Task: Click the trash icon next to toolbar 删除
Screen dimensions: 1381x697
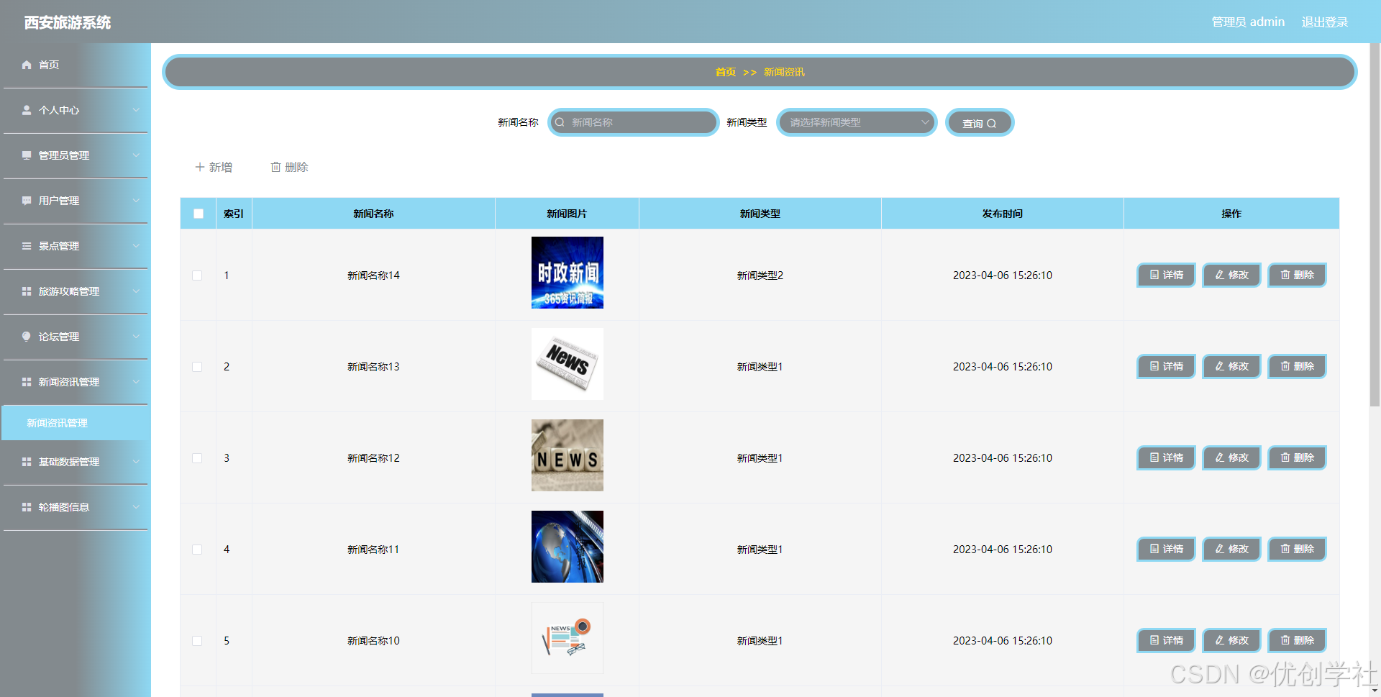Action: coord(275,167)
